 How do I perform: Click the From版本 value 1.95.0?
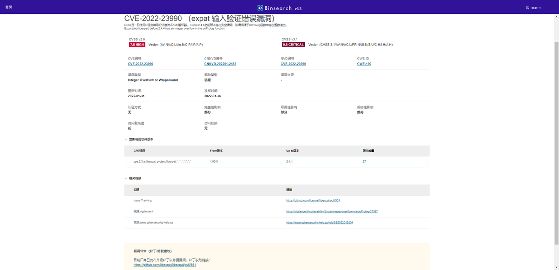click(214, 161)
